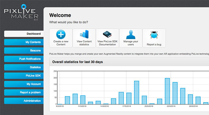Click the 26/5/2016 axis date label
Viewport: 209px width, 115px height.
pos(193,106)
